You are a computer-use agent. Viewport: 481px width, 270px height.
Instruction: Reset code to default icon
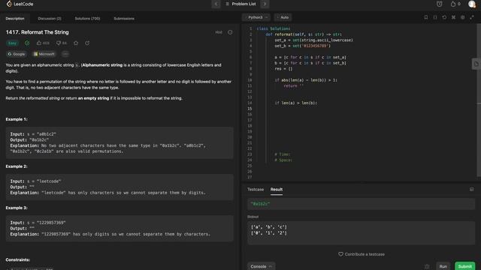[444, 17]
